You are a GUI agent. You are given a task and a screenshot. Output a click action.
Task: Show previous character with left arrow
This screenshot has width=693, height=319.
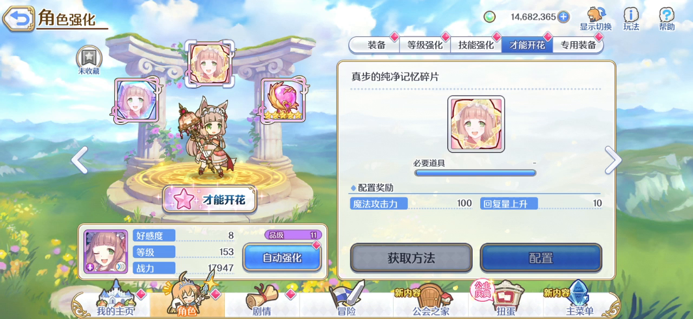(80, 160)
